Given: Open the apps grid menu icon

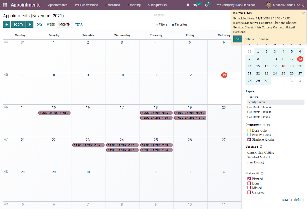Looking at the screenshot, I should pos(5,5).
